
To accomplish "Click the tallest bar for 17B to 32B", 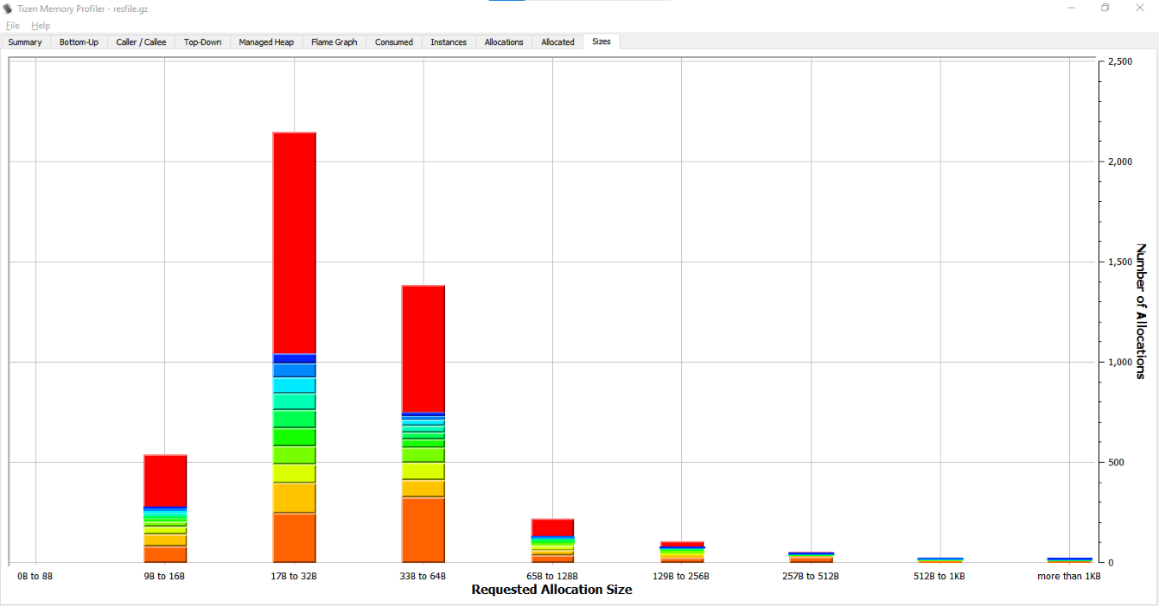I will (294, 242).
